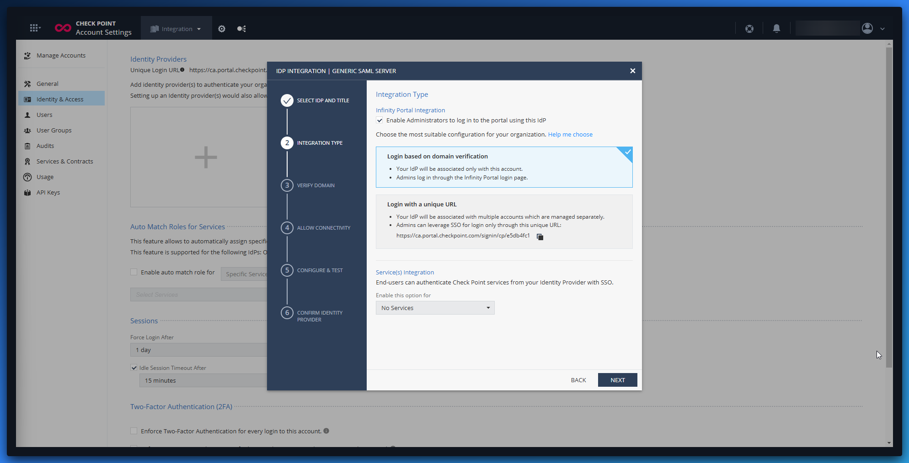
Task: Click the toolbar icon right of the gear
Action: pyautogui.click(x=241, y=29)
